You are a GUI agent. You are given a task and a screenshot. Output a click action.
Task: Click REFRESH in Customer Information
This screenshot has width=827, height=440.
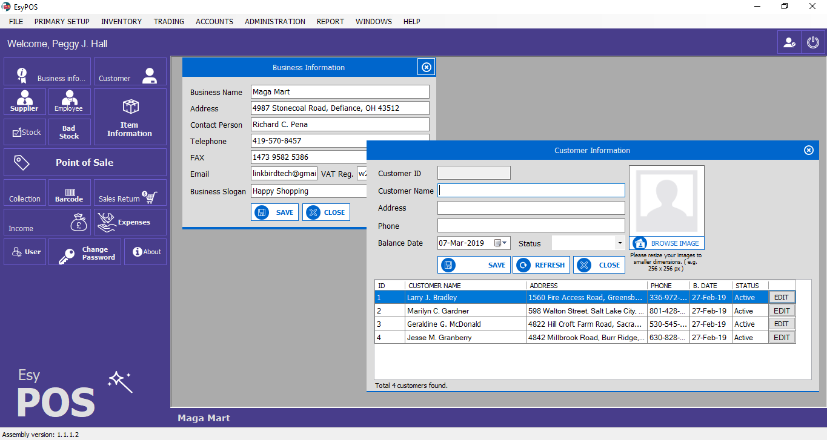click(x=541, y=265)
